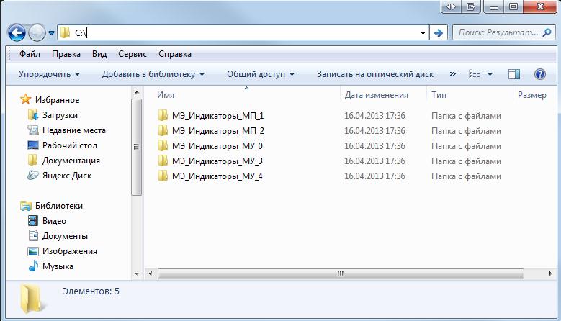561x321 pixels.
Task: Open Документация in navigation pane
Action: (x=71, y=160)
